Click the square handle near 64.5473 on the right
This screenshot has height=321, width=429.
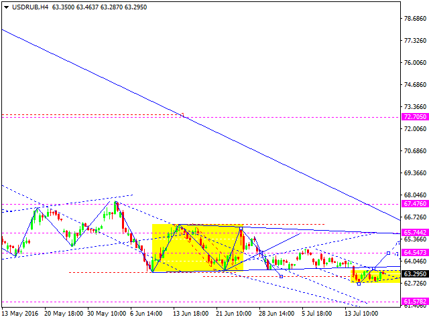(388, 253)
